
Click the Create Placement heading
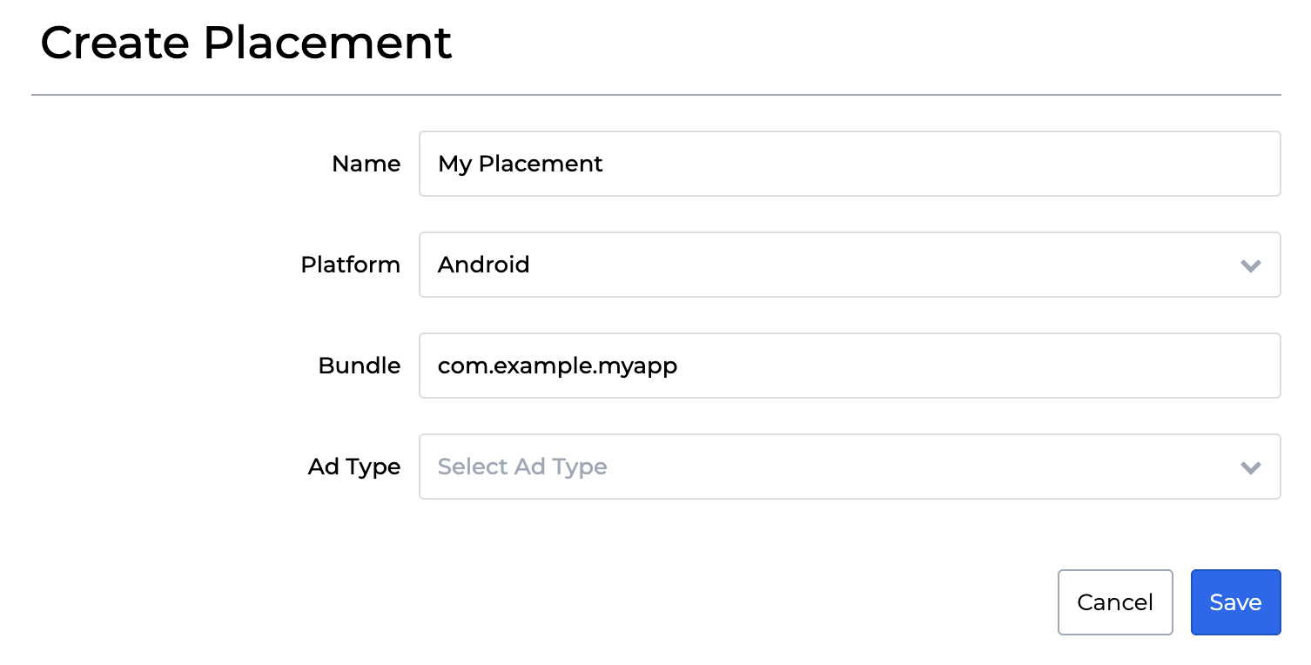(247, 42)
